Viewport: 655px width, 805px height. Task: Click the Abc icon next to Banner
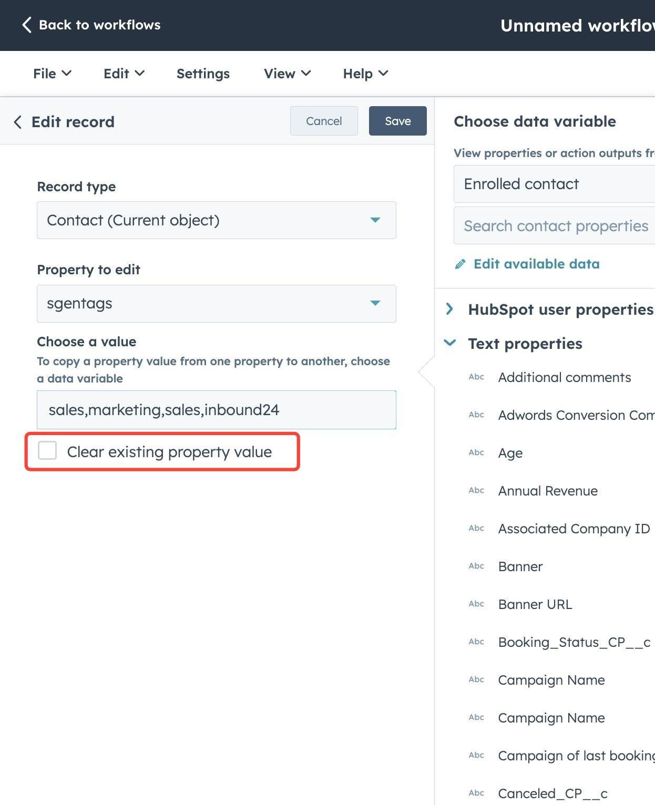coord(476,566)
